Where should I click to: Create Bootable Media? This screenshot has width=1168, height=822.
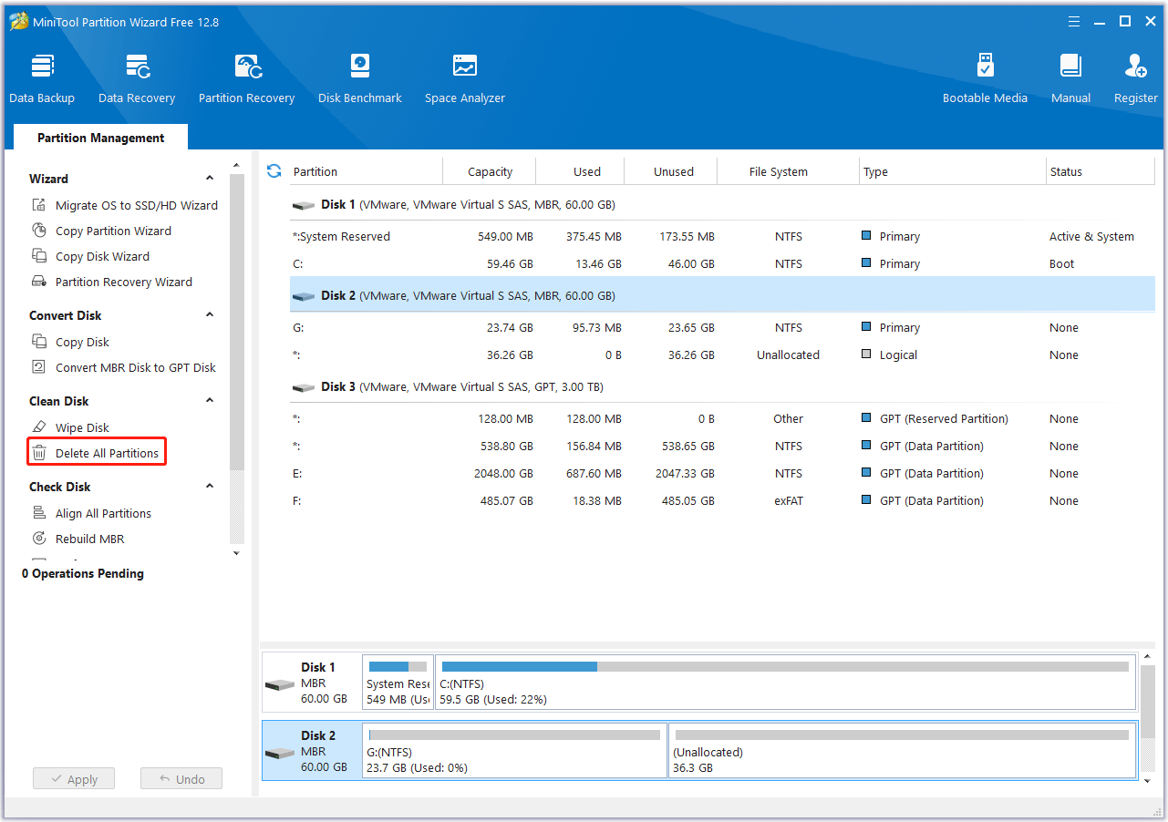(x=985, y=79)
